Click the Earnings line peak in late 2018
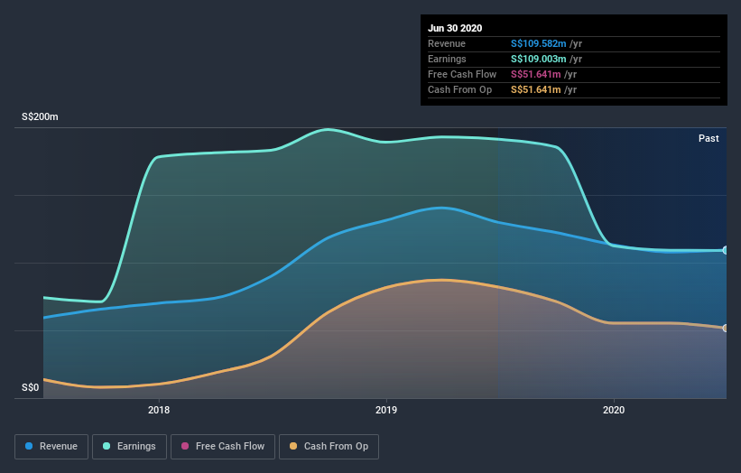 coord(329,129)
